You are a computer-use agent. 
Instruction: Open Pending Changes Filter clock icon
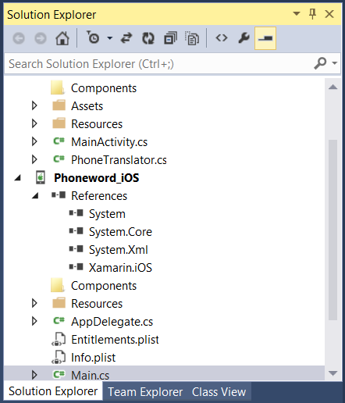(93, 37)
